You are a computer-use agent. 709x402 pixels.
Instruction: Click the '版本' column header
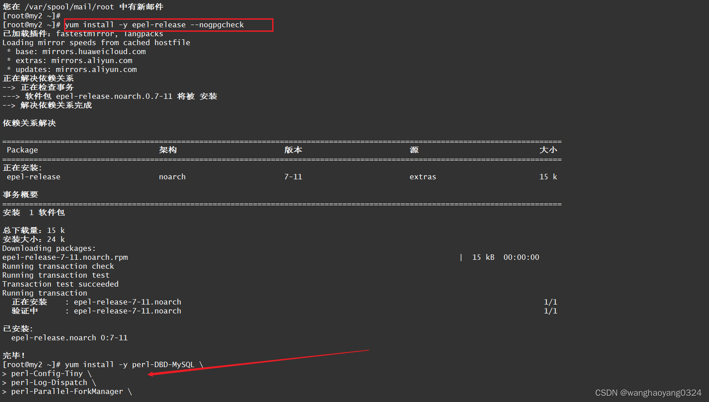click(x=293, y=150)
